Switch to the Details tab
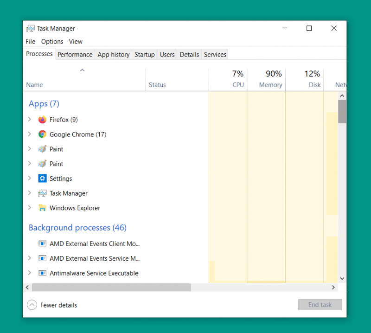Image resolution: width=371 pixels, height=333 pixels. pyautogui.click(x=189, y=54)
